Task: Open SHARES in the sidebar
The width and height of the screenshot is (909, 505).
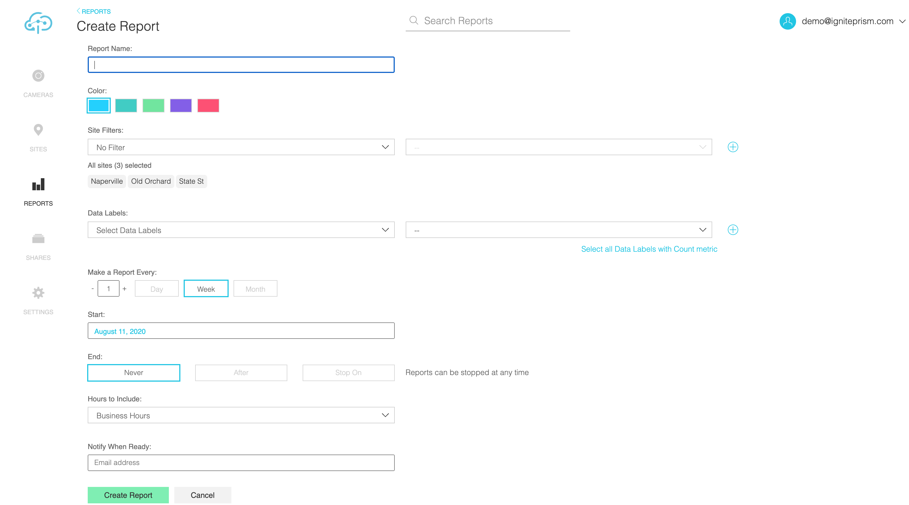Action: click(38, 258)
